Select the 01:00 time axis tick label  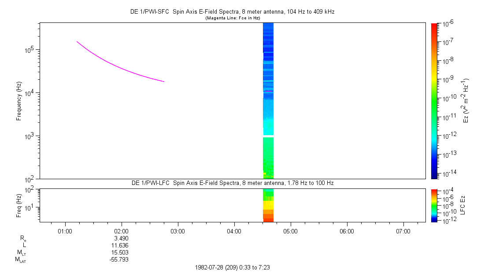65,231
